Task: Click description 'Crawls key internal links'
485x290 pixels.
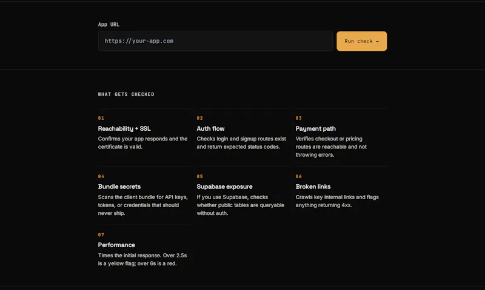Action: pos(337,201)
